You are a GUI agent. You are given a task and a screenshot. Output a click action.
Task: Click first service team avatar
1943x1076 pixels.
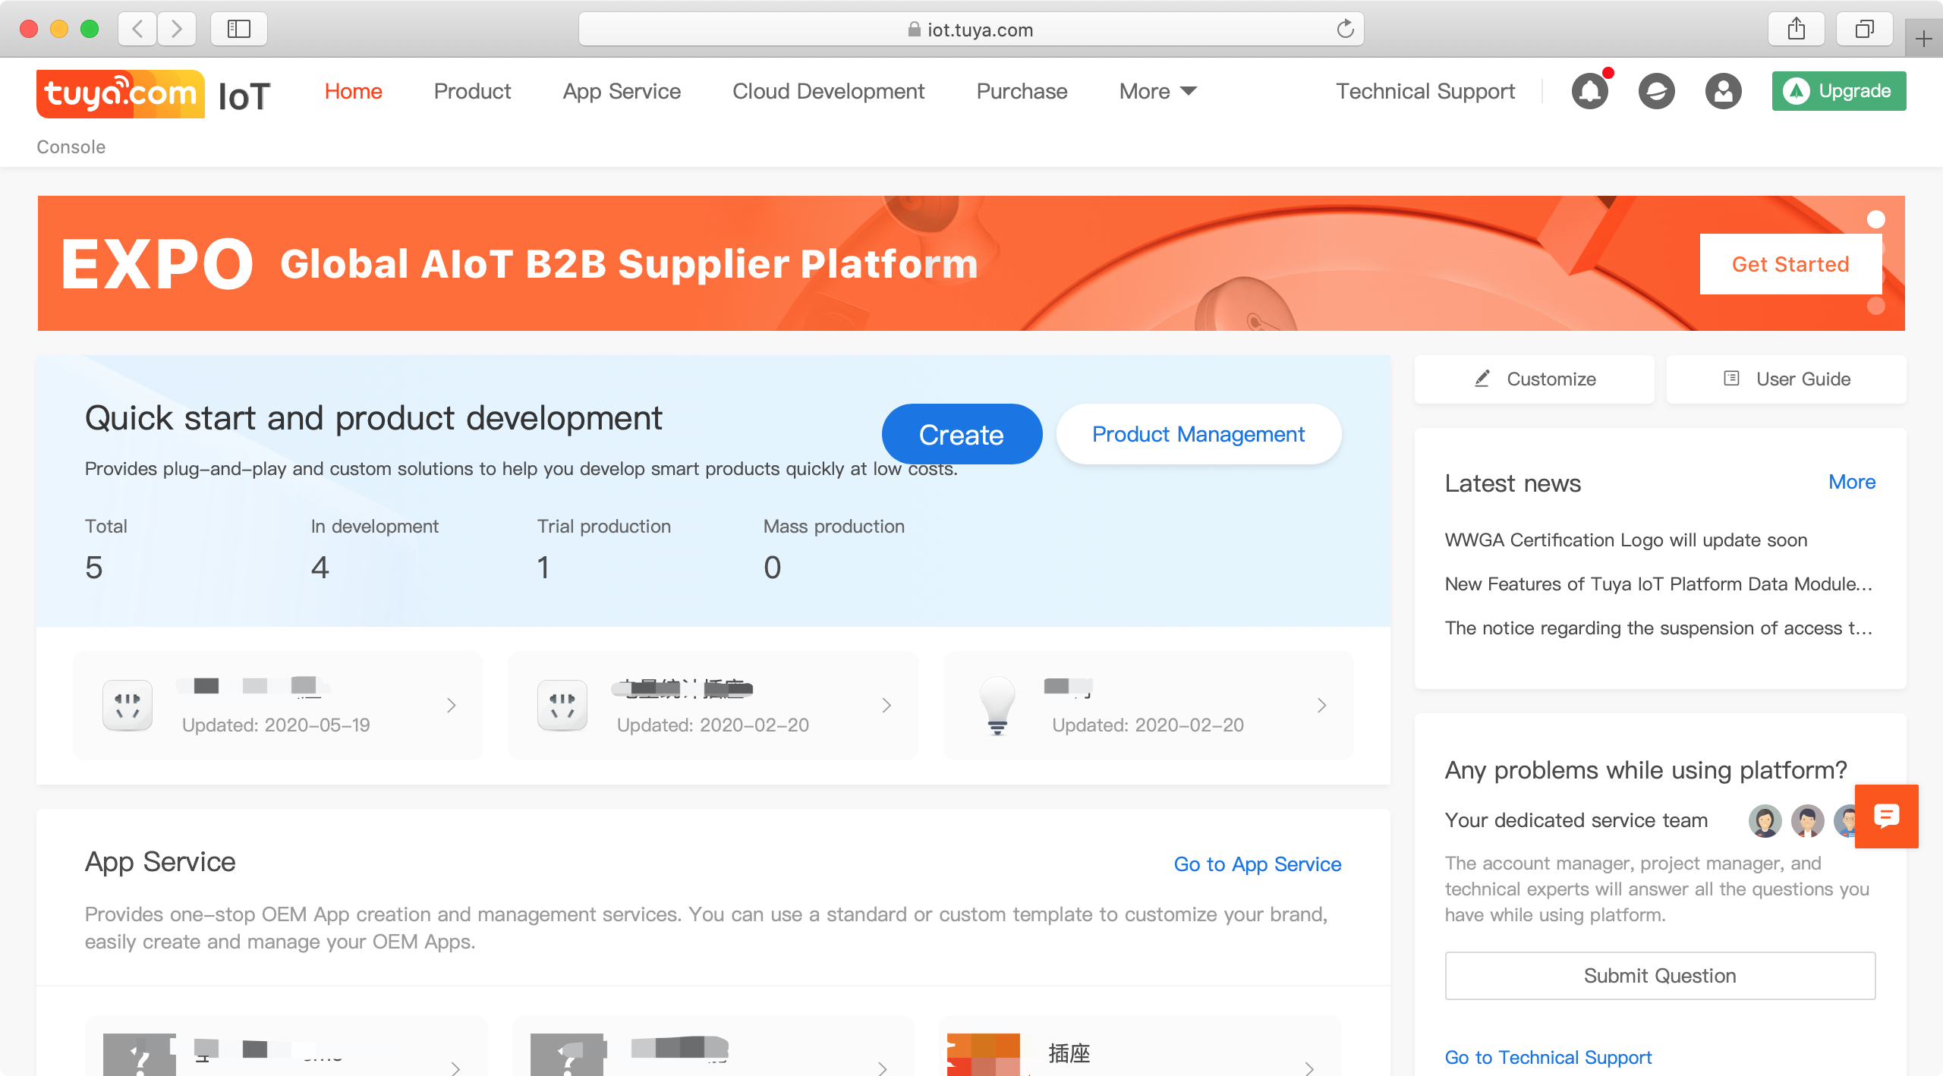(x=1765, y=820)
